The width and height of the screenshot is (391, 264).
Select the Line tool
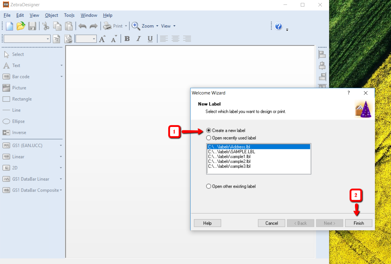[x=12, y=110]
